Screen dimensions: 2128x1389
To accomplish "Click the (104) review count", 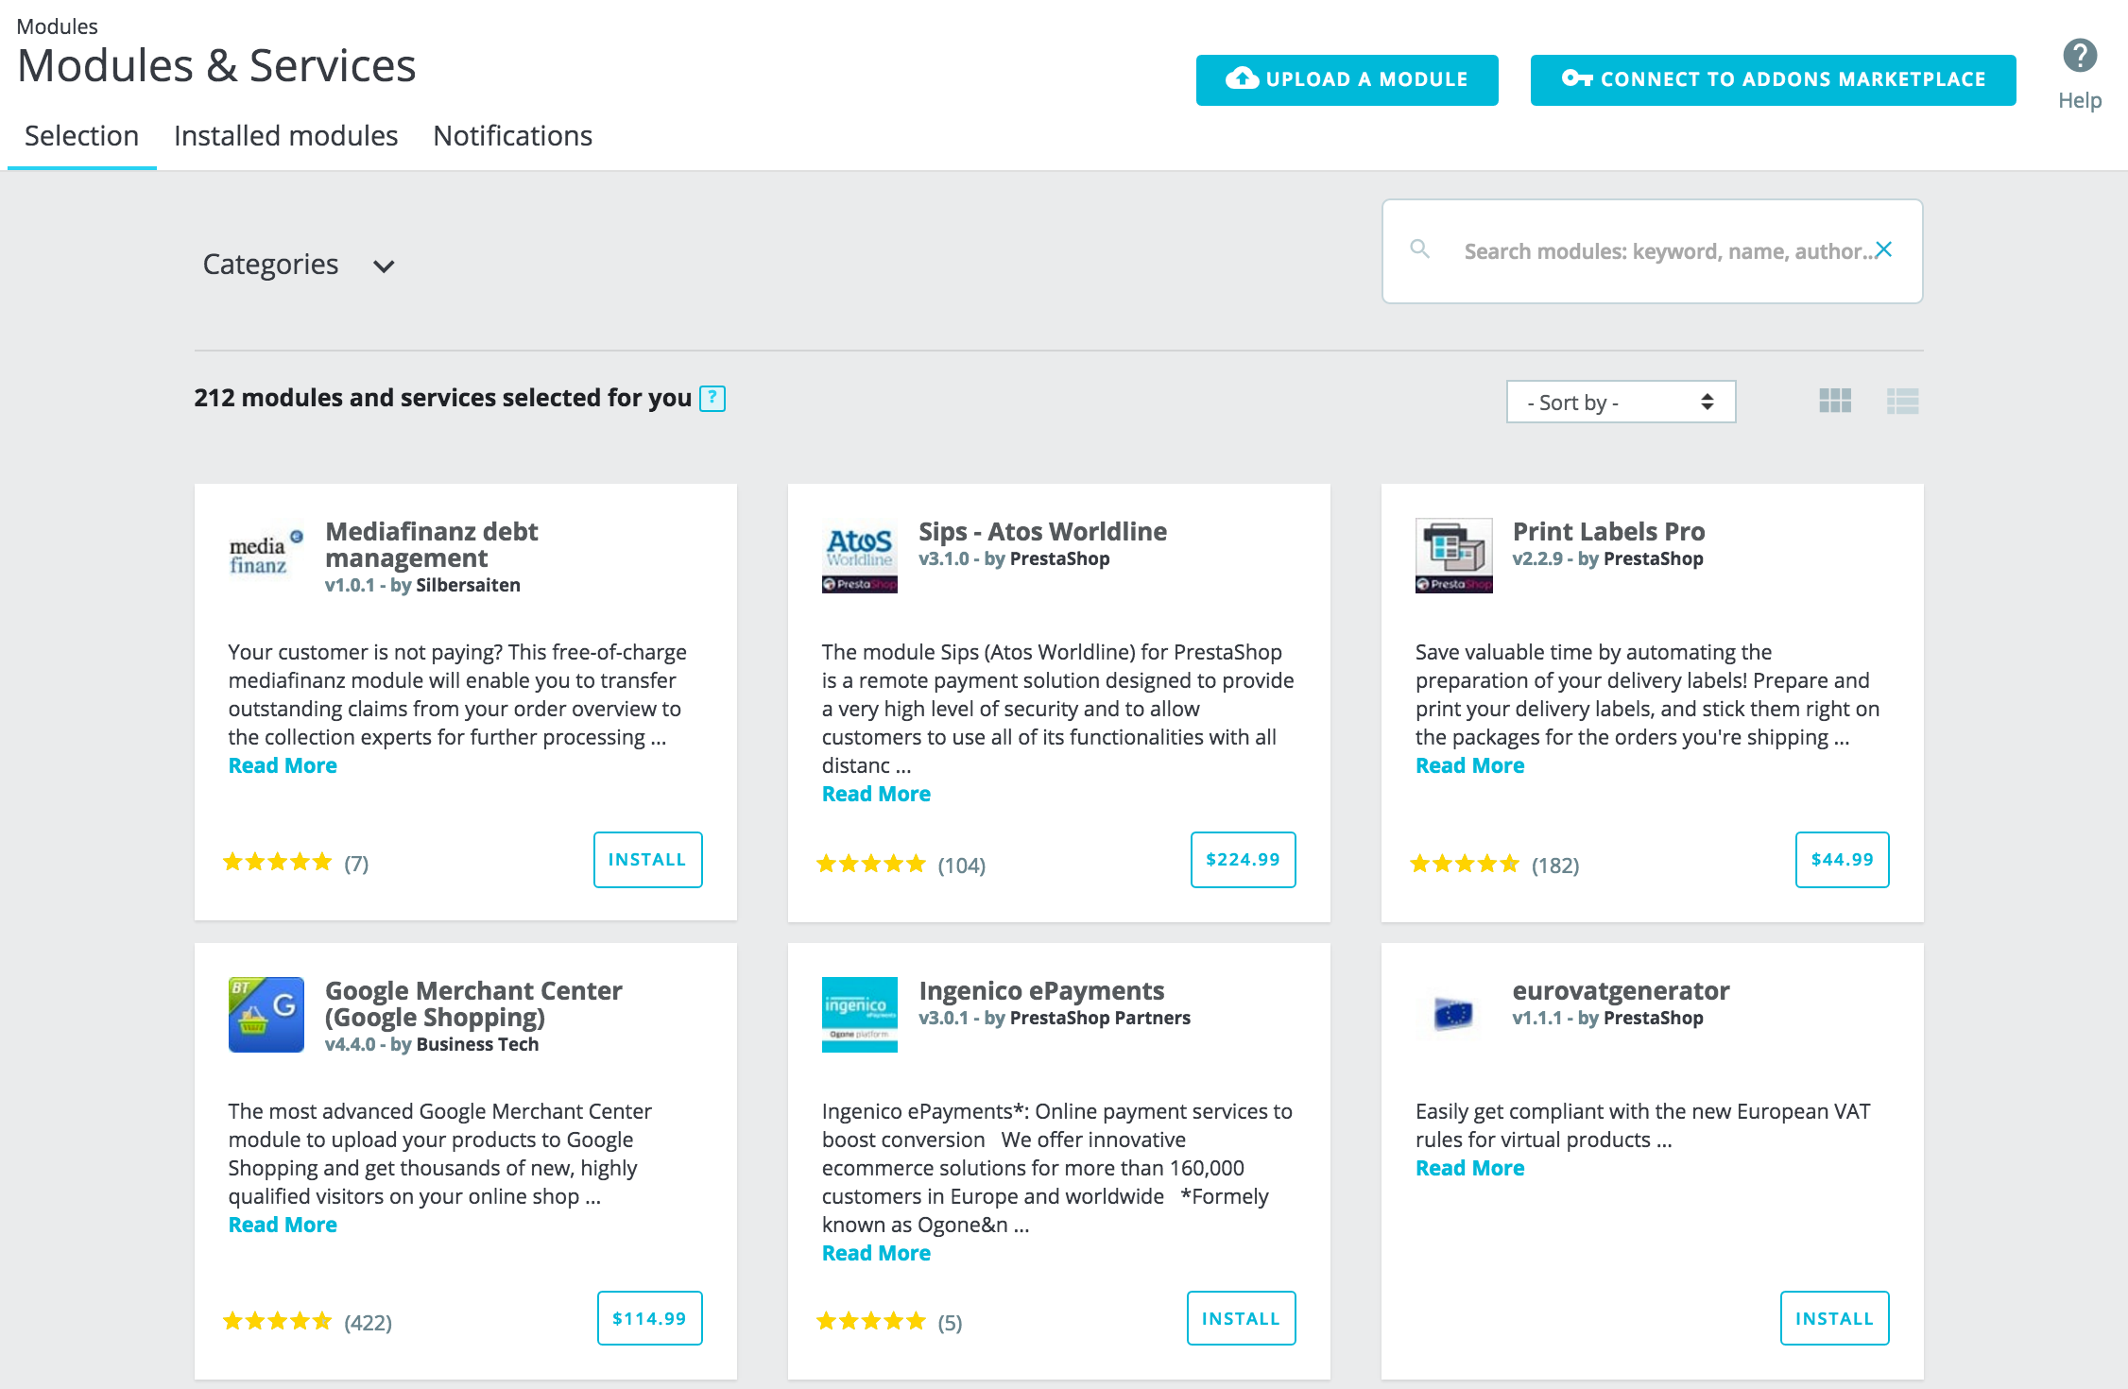I will (x=962, y=866).
